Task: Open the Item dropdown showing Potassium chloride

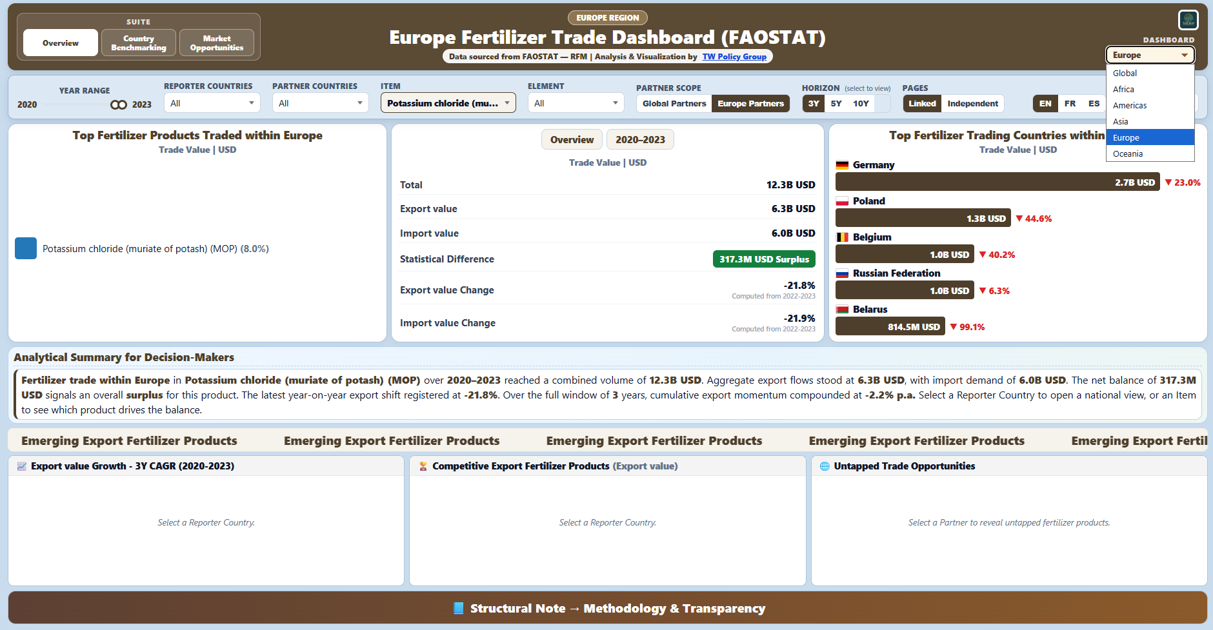Action: [448, 103]
